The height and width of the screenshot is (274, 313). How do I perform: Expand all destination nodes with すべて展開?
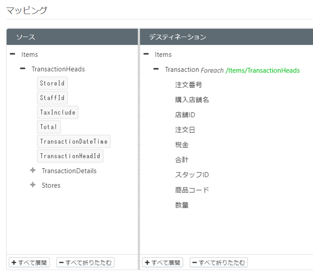point(163,263)
